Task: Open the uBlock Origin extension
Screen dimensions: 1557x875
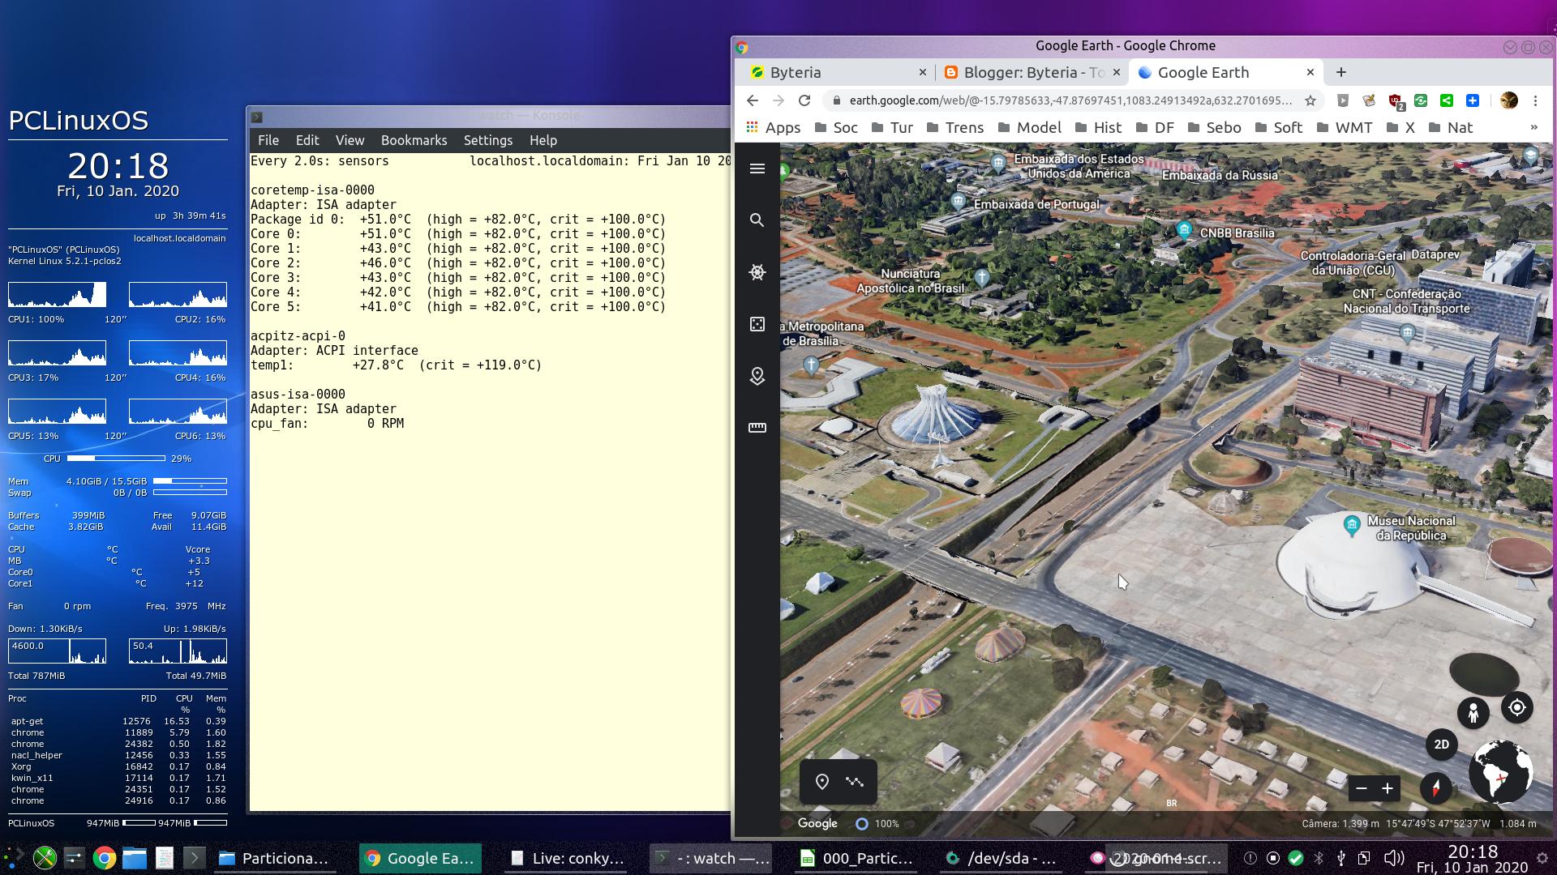Action: coord(1396,100)
